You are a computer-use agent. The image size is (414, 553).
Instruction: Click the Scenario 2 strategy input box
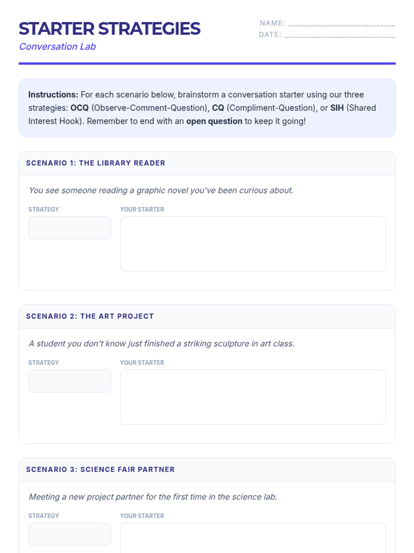70,381
